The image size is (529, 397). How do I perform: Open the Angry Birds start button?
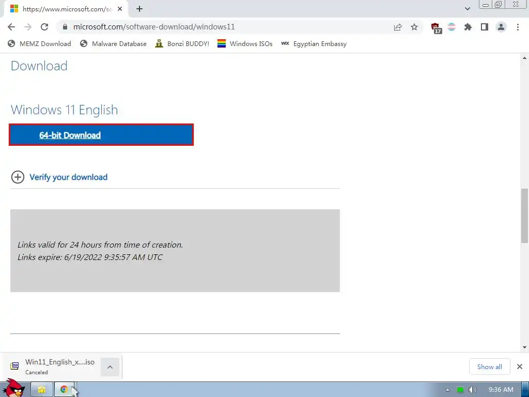14,388
